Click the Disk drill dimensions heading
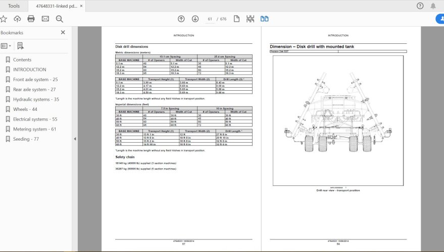444x252 pixels. [x=132, y=46]
